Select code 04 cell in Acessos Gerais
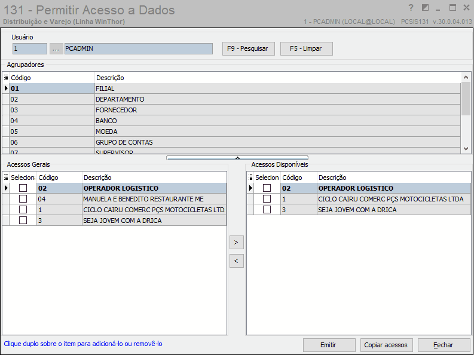The height and width of the screenshot is (355, 474). (59, 199)
